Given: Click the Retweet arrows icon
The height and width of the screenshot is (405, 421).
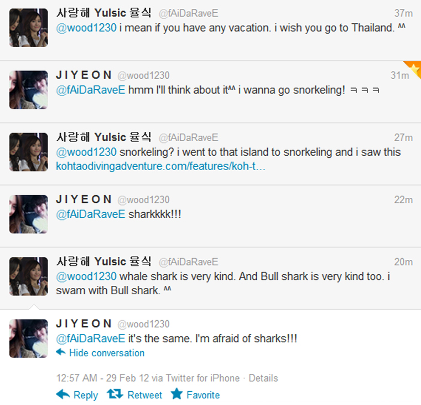Looking at the screenshot, I should click(x=115, y=394).
